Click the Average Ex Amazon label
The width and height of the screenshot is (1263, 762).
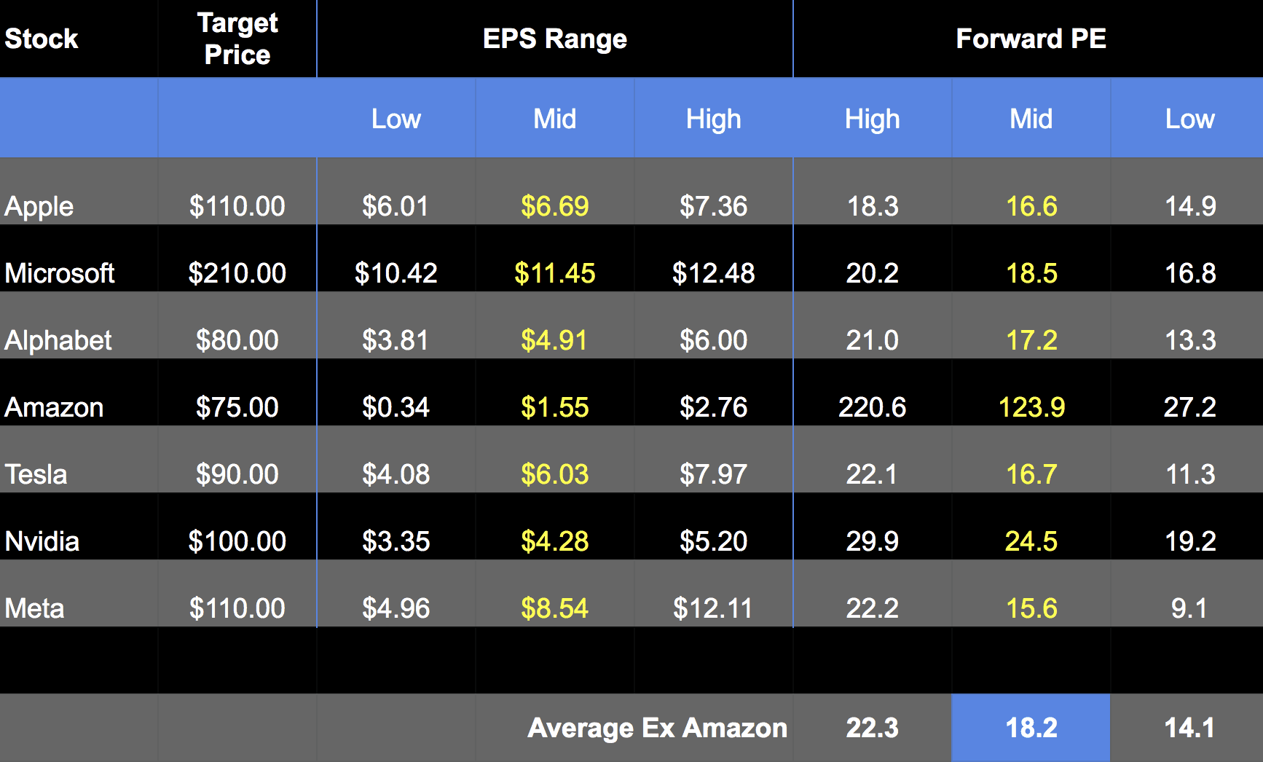point(657,728)
